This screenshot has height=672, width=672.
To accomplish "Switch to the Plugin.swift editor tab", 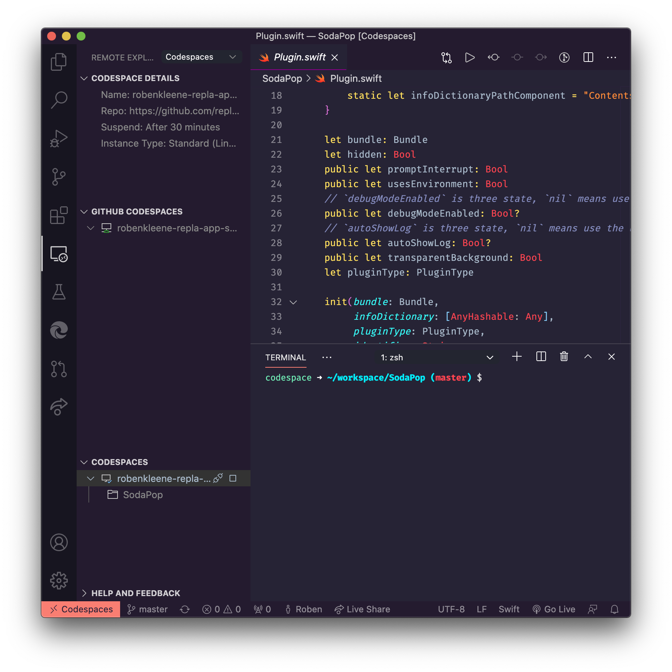I will [299, 57].
